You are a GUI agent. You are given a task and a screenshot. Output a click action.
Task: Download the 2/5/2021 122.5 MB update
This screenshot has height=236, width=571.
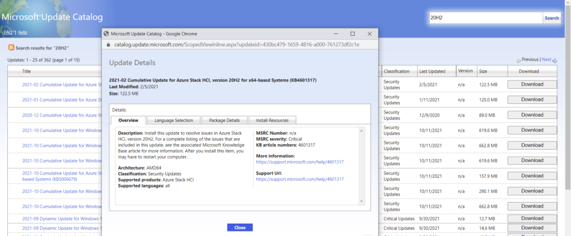tap(532, 84)
